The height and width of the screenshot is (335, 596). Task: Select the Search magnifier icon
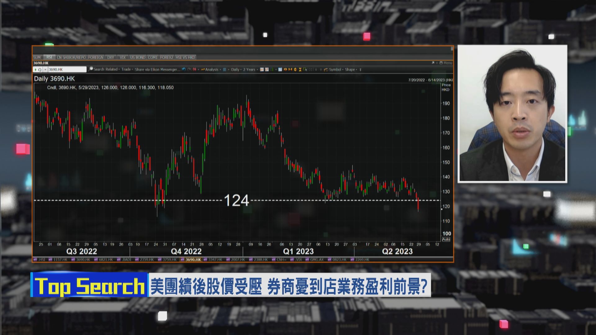tap(91, 69)
